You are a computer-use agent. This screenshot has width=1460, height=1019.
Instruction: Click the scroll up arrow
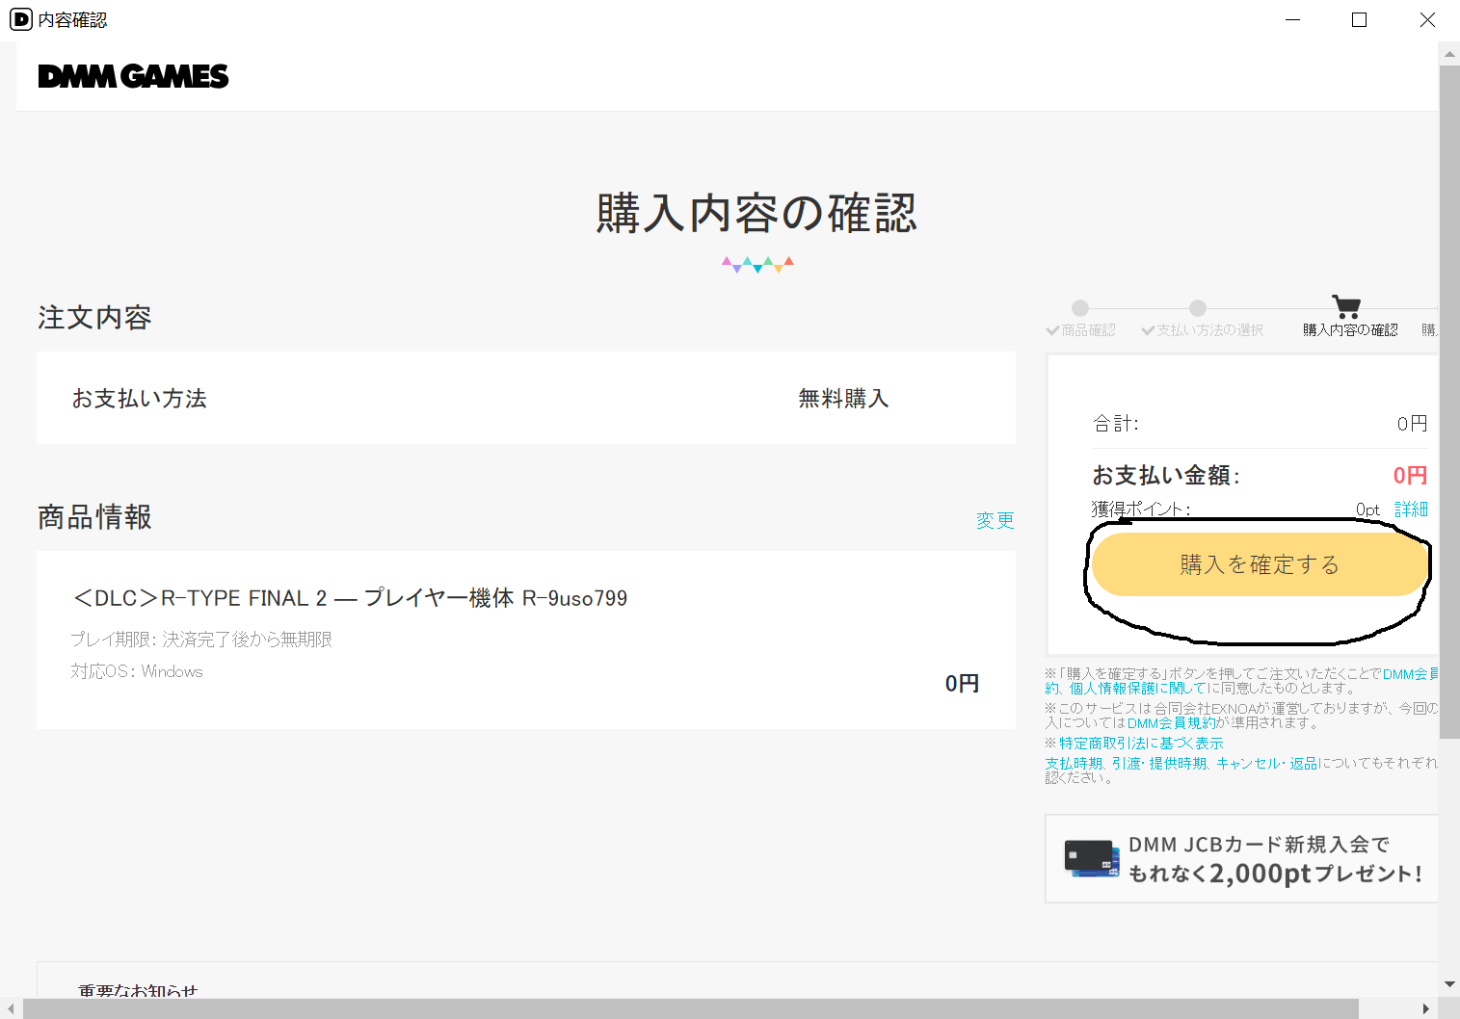1449,54
